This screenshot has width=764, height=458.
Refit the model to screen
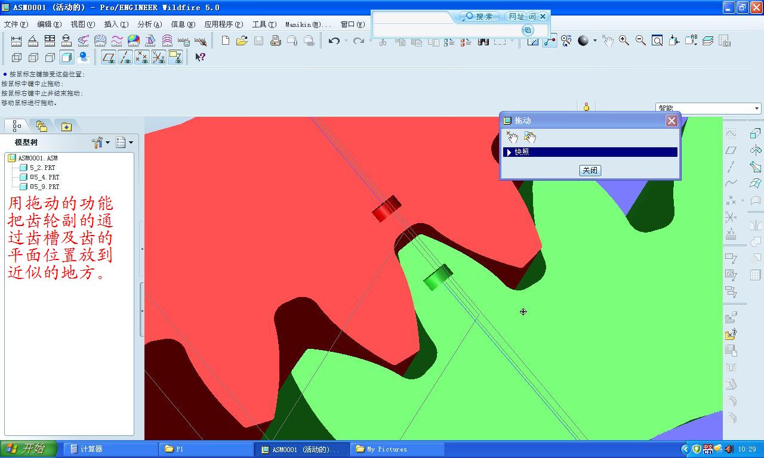click(x=657, y=41)
